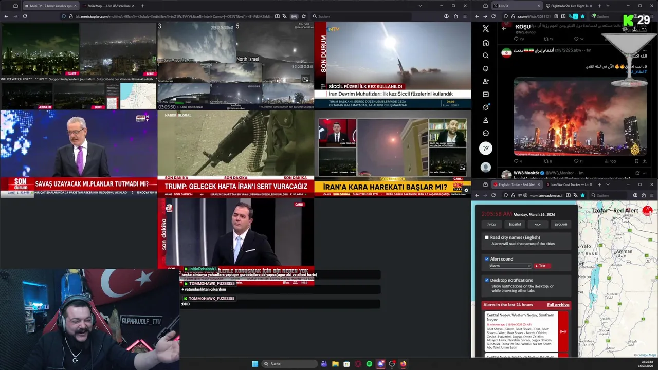
Task: Open new tab in Multi TV window
Action: 142,6
